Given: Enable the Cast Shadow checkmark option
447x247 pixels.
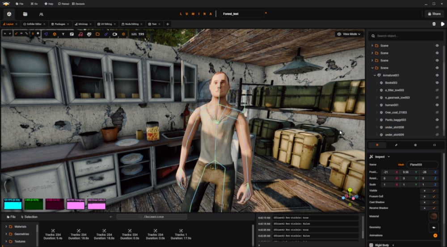Looking at the screenshot, I should 434,202.
